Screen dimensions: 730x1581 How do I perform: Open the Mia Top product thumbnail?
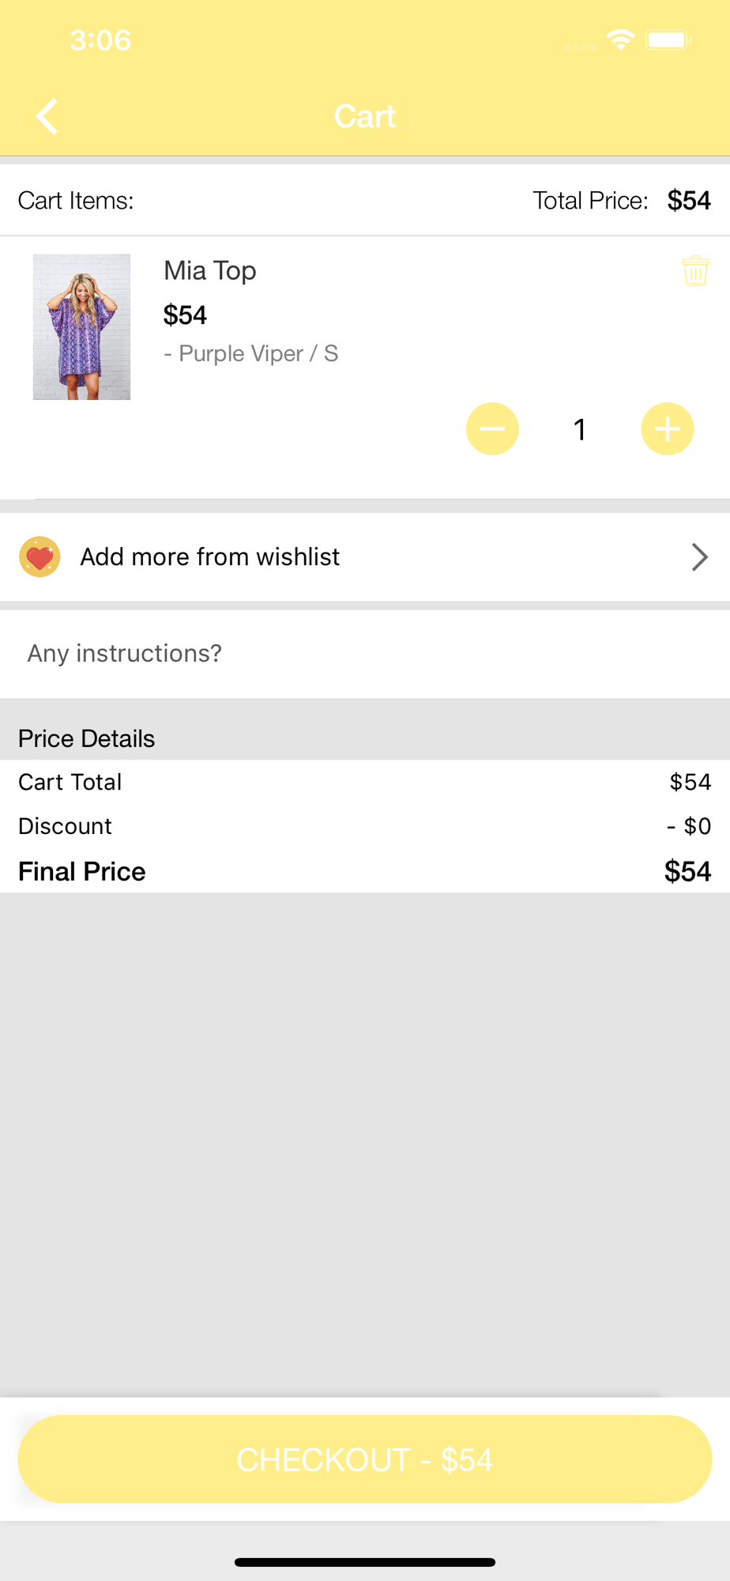click(x=81, y=326)
